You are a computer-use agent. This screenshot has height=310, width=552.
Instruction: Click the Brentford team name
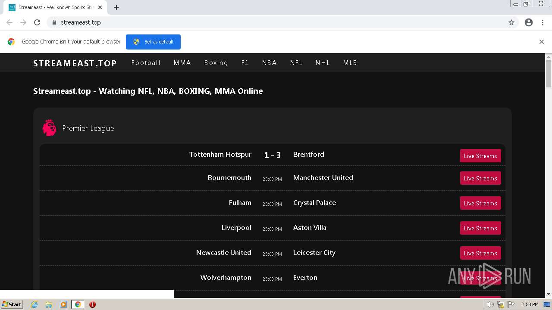(309, 155)
